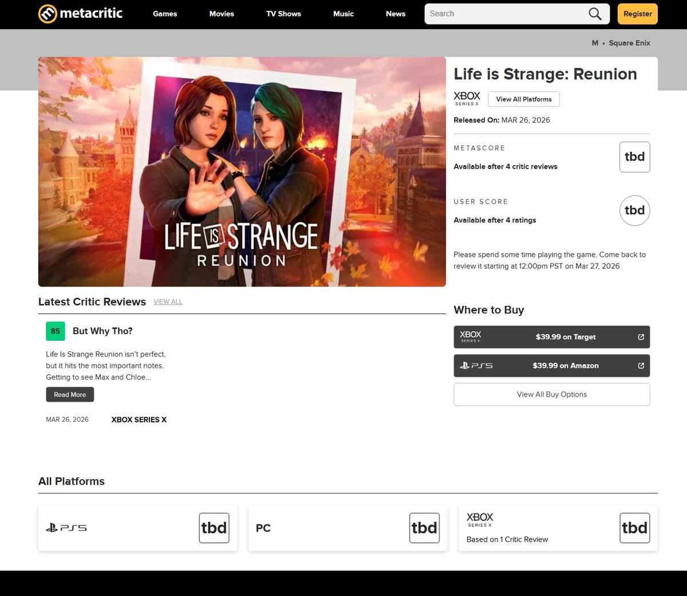This screenshot has height=596, width=687.
Task: Click the Released On date text
Action: (x=502, y=120)
